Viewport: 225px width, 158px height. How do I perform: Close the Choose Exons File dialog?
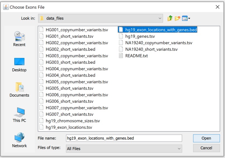coord(217,7)
